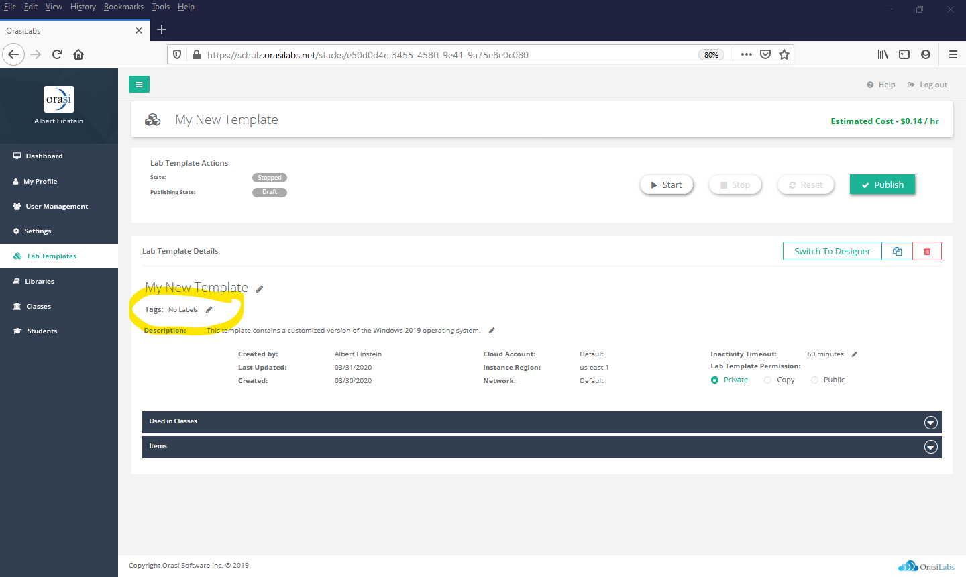
Task: Click the Orasi logo in sidebar
Action: click(x=59, y=99)
